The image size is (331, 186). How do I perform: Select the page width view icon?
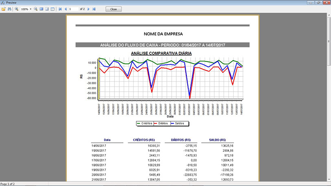tap(47, 9)
